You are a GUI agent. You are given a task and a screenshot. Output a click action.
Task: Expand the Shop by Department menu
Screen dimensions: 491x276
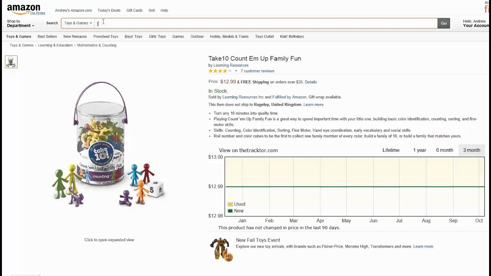[x=20, y=24]
